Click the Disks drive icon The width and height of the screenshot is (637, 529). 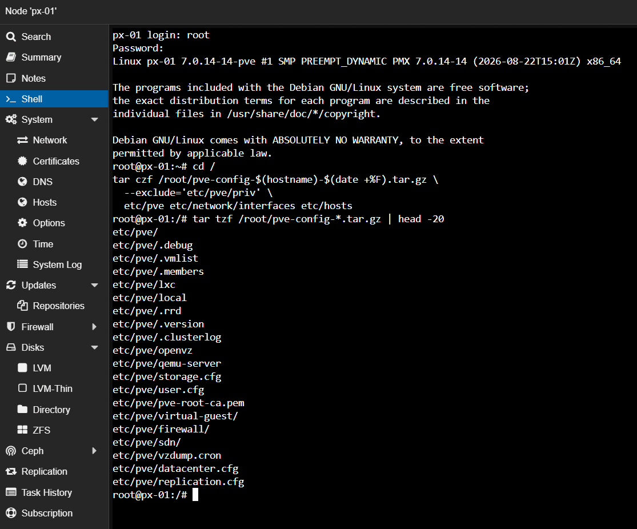point(11,347)
